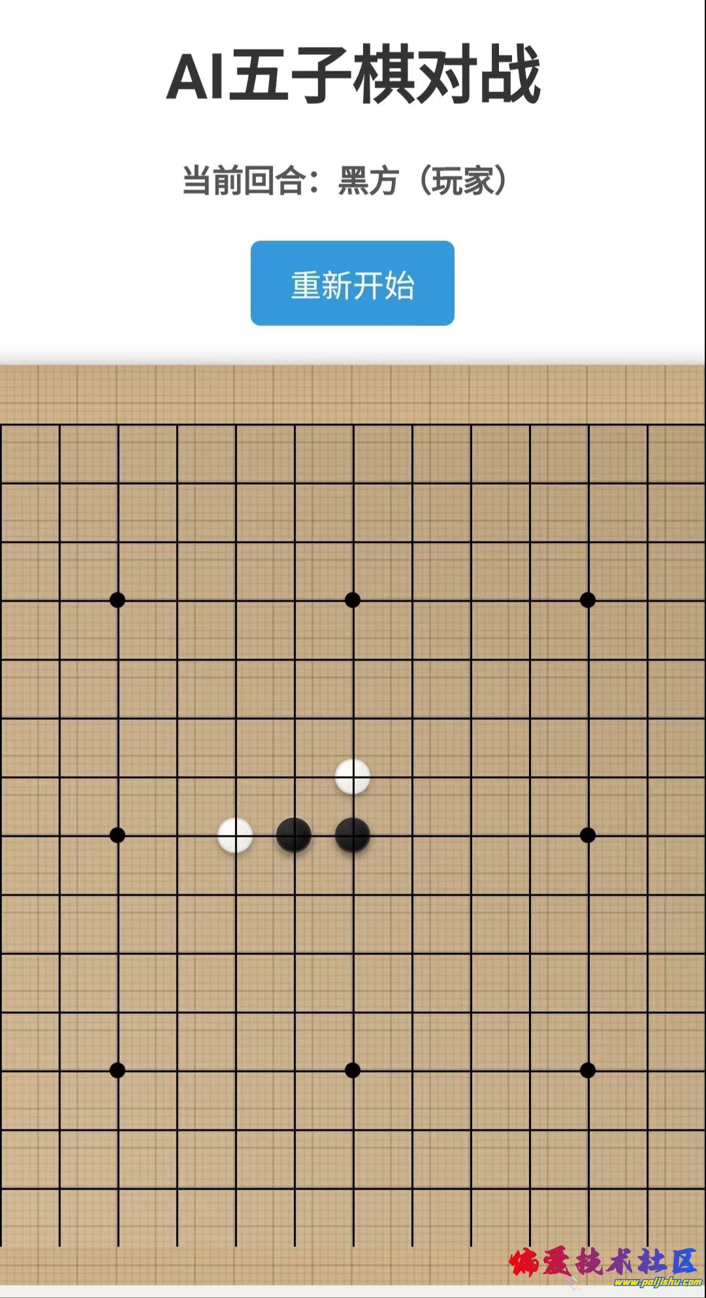Viewport: 706px width, 1298px height.
Task: Select the left black stone of the pair
Action: tap(294, 835)
